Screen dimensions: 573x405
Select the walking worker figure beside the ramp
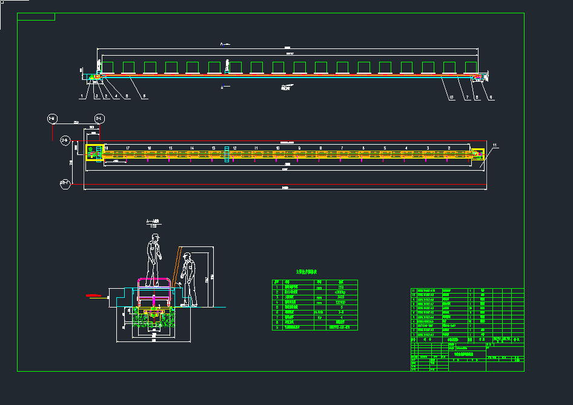pyautogui.click(x=189, y=279)
